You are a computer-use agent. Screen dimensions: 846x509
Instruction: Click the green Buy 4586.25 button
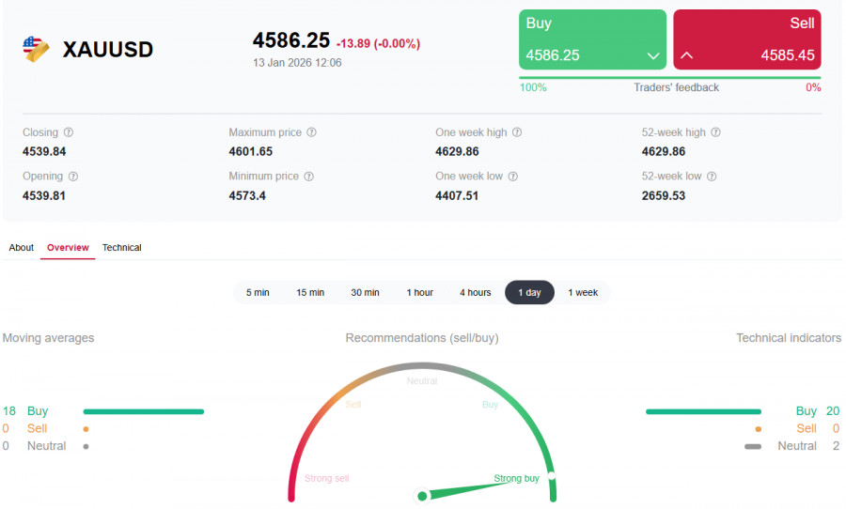point(592,39)
